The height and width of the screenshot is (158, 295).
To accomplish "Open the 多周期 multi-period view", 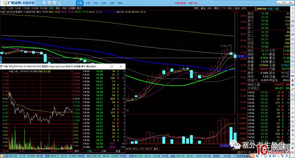I will 72,8.
